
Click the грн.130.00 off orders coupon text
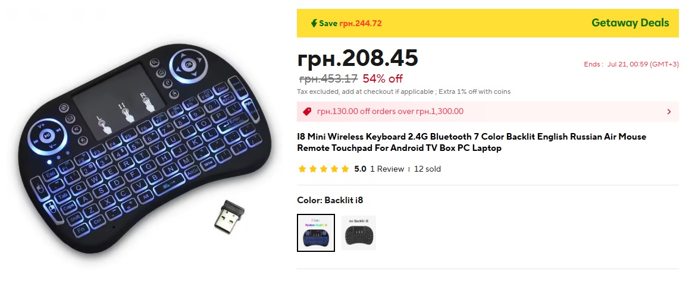pos(390,111)
